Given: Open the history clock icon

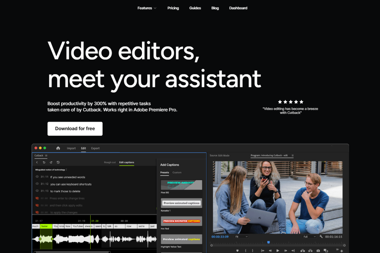Looking at the screenshot, I should (58, 162).
